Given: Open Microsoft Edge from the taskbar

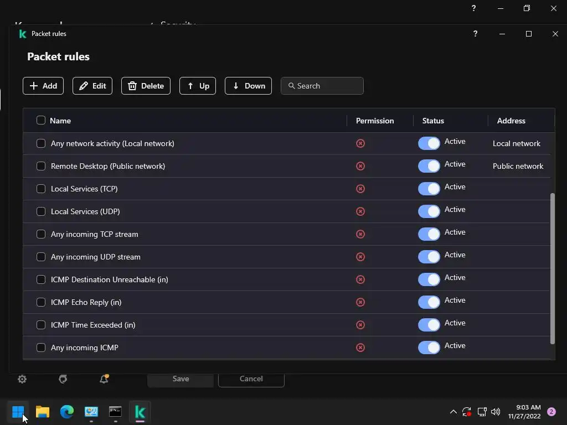Looking at the screenshot, I should tap(67, 412).
